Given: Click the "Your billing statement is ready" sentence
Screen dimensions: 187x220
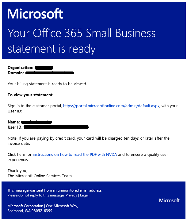Looking at the screenshot, I should pos(47,84).
